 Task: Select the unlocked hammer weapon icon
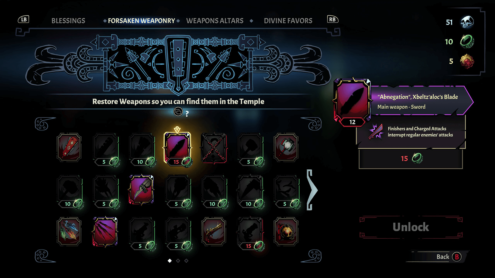pyautogui.click(x=286, y=147)
